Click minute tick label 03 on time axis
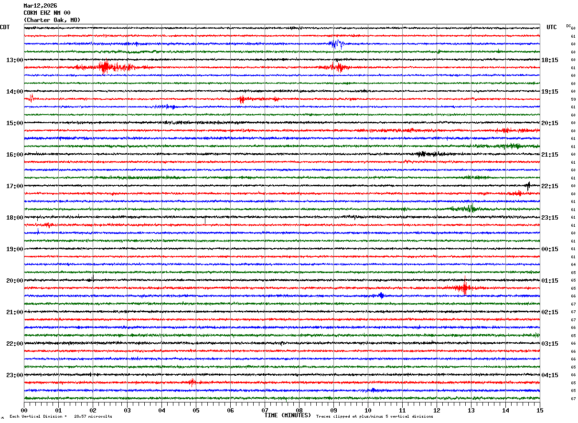Screen dimensions: 578x423 [127, 410]
